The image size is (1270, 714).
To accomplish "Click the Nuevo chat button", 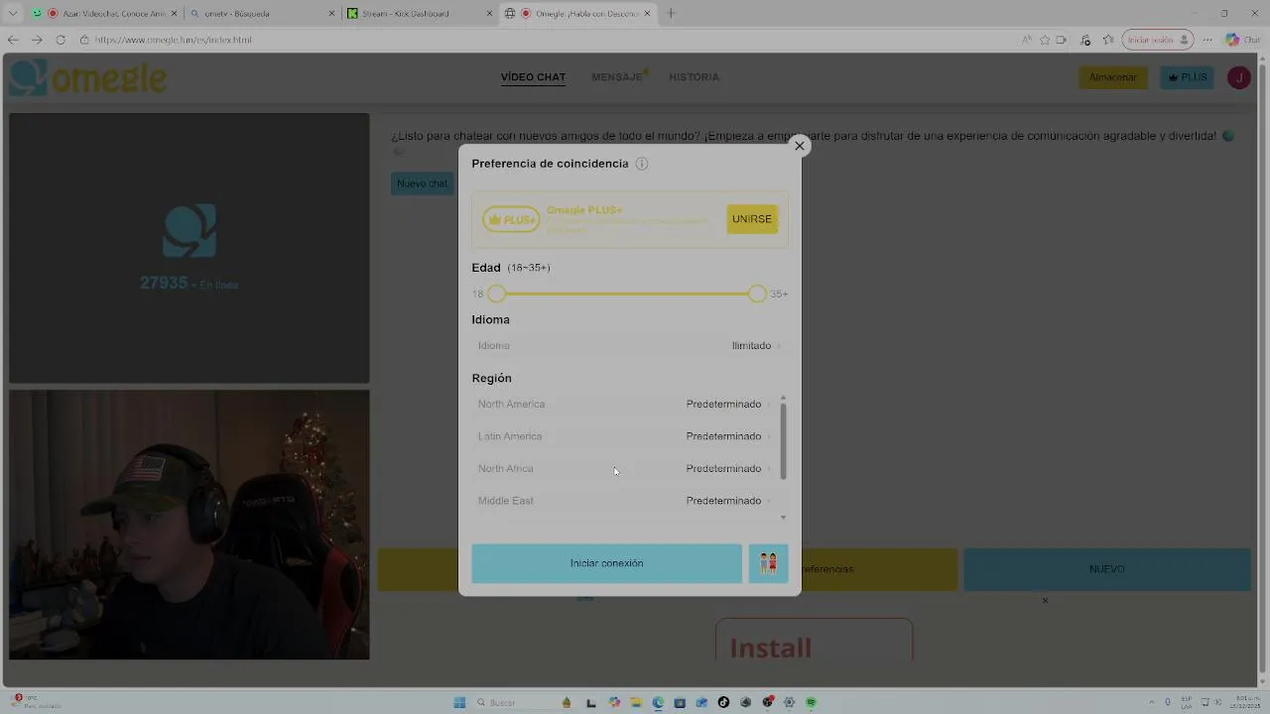I will coord(422,183).
